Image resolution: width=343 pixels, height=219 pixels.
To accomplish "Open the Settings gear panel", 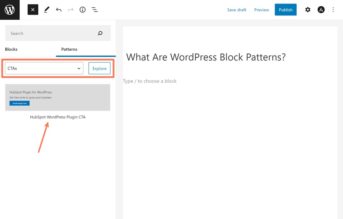I will tap(308, 10).
